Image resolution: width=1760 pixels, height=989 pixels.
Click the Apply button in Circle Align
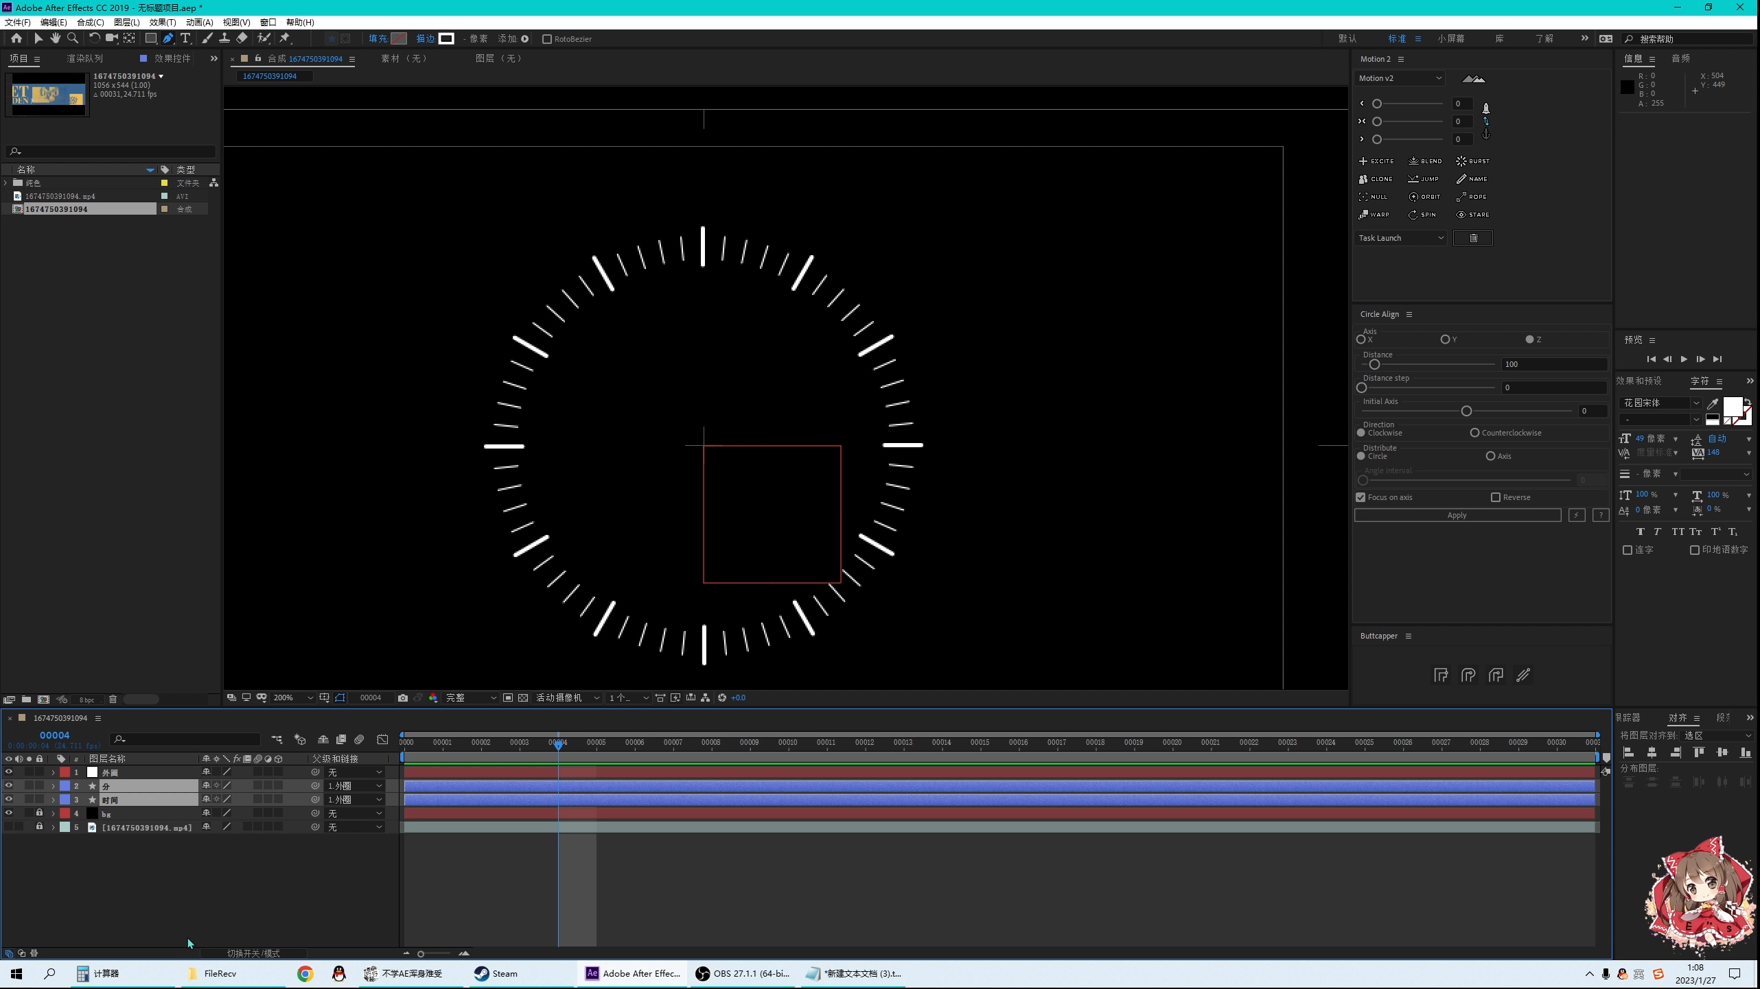pos(1457,515)
